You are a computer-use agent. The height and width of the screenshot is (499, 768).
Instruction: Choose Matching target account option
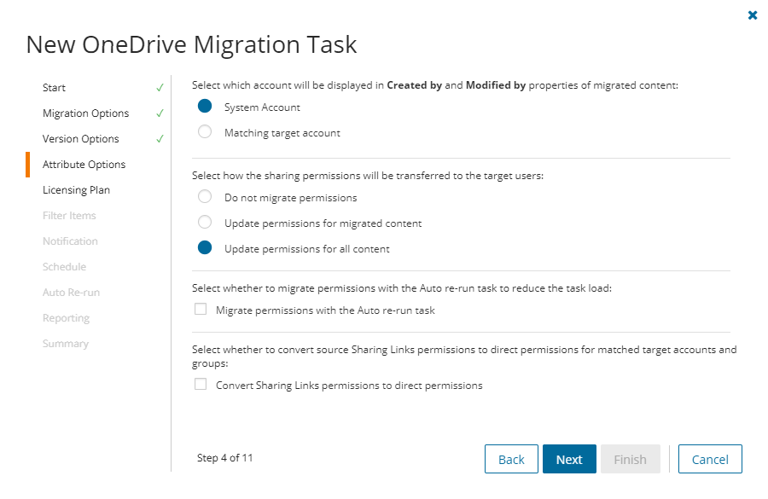(203, 132)
